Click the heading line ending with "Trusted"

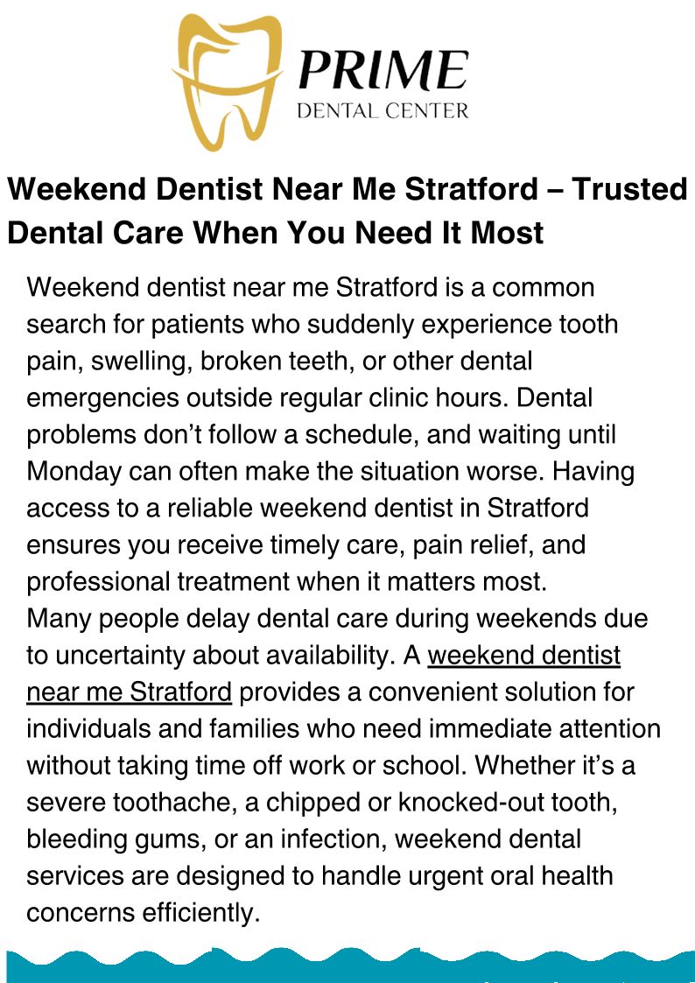[x=347, y=188]
